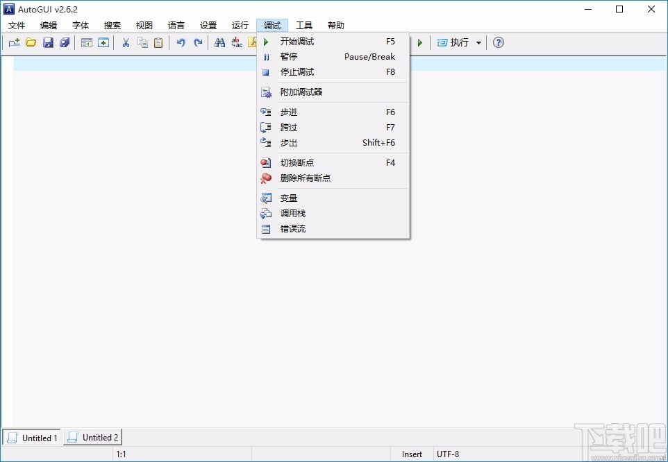Screen dimensions: 668x462
Task: Copy text with the Copy icon
Action: (142, 42)
